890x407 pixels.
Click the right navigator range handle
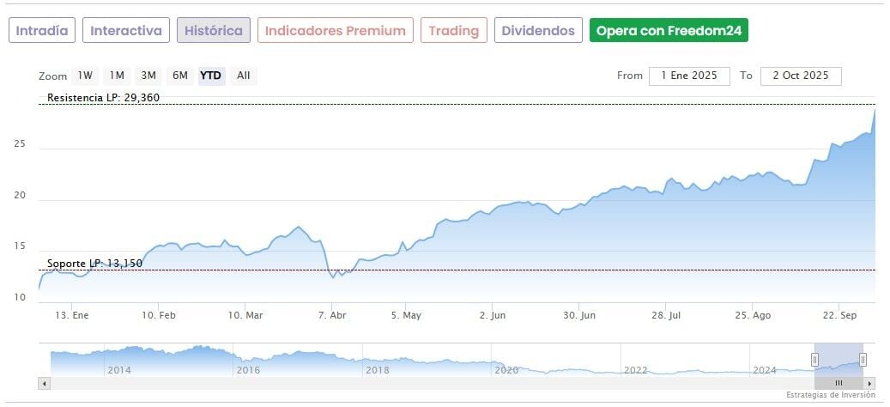pyautogui.click(x=863, y=359)
